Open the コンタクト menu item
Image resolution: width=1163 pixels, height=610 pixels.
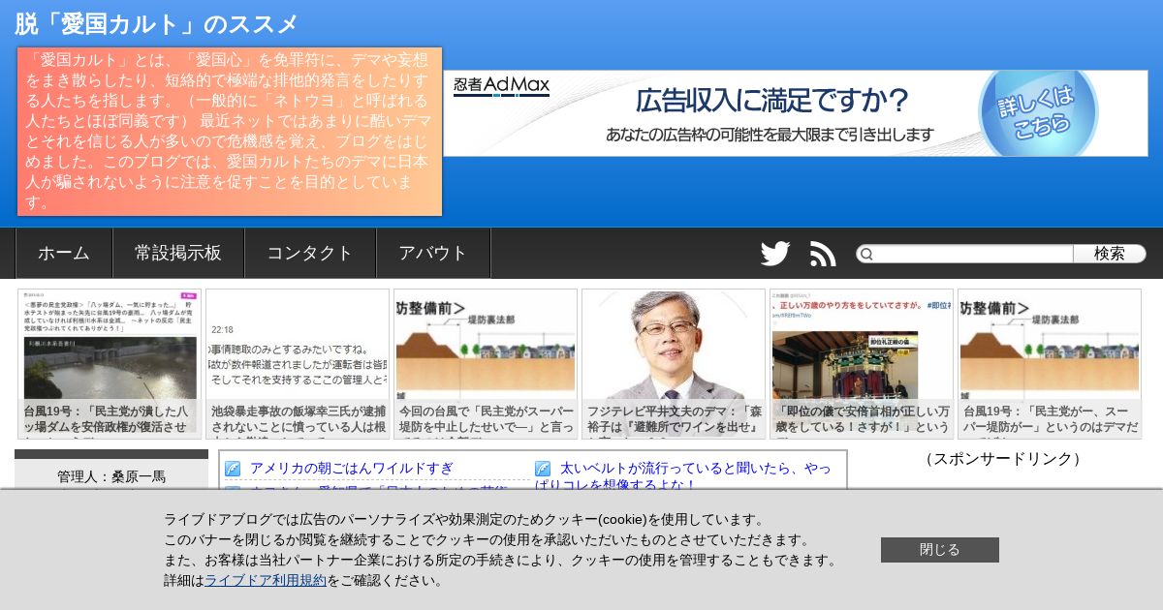click(x=310, y=254)
